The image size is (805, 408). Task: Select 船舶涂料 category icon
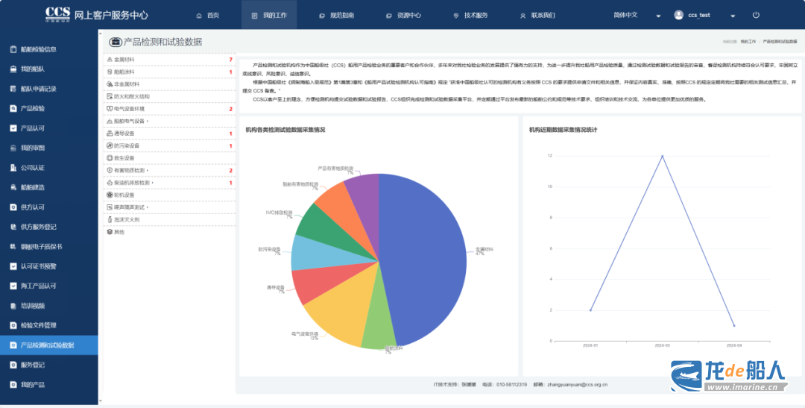pyautogui.click(x=110, y=72)
